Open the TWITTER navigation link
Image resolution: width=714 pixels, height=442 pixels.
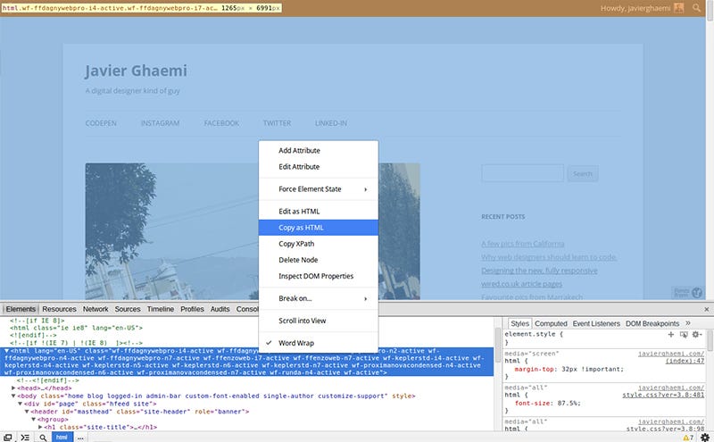pos(277,123)
